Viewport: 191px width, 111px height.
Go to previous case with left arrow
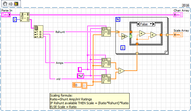[138, 24]
